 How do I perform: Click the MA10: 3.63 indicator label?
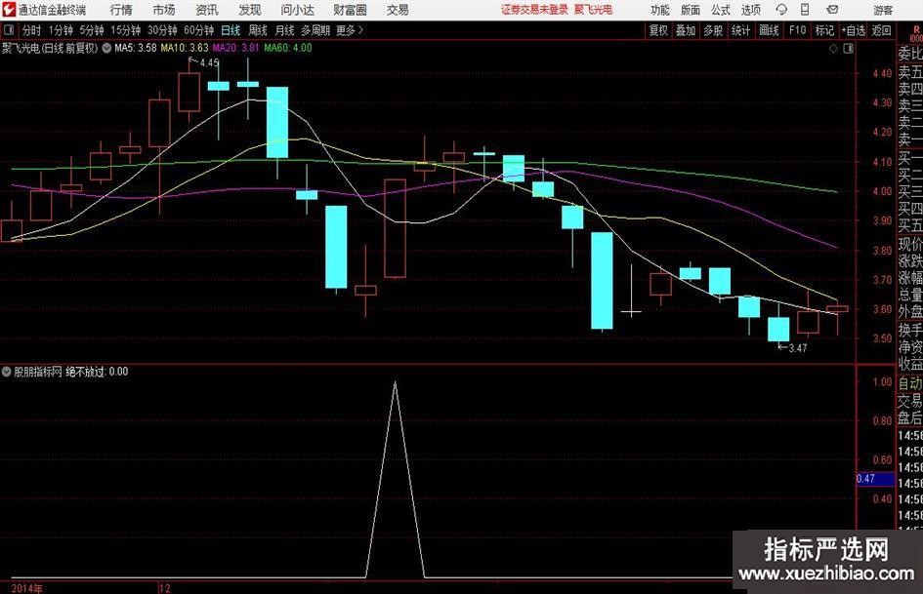[185, 48]
